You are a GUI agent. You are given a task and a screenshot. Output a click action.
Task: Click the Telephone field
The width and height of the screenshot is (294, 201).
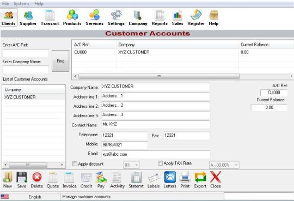[x=125, y=136]
